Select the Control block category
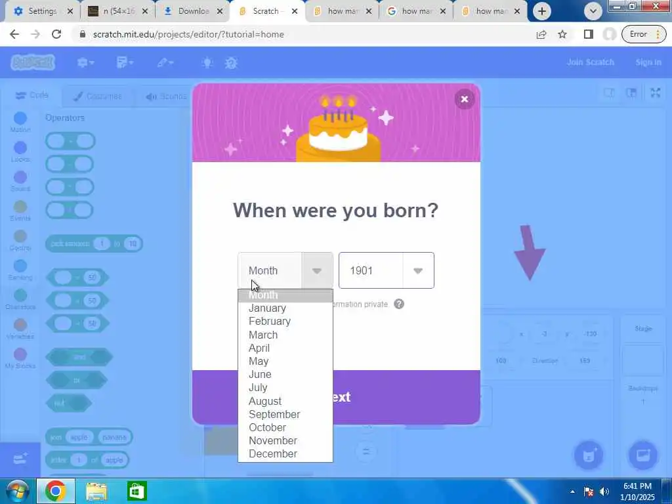Image resolution: width=672 pixels, height=504 pixels. [x=20, y=240]
